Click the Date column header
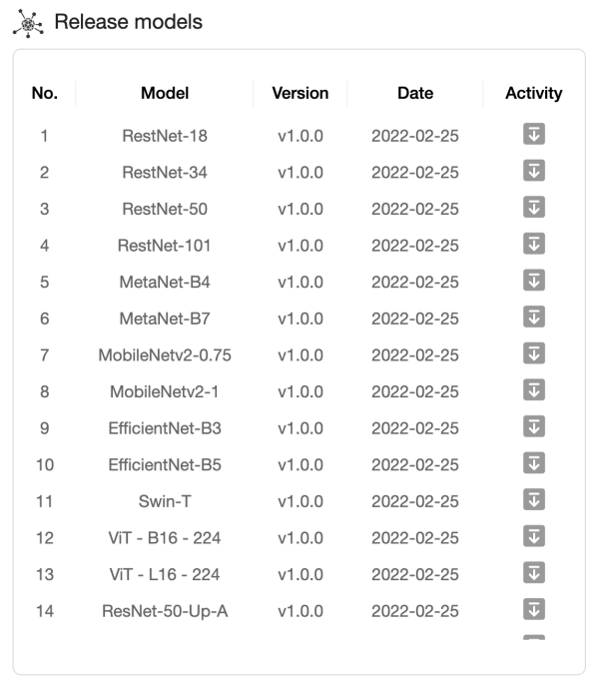The image size is (589, 680). click(415, 93)
